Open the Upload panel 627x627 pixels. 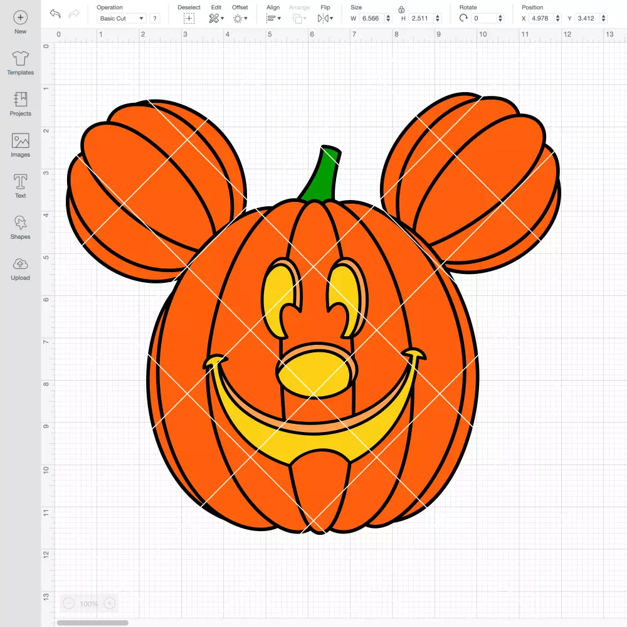tap(21, 269)
